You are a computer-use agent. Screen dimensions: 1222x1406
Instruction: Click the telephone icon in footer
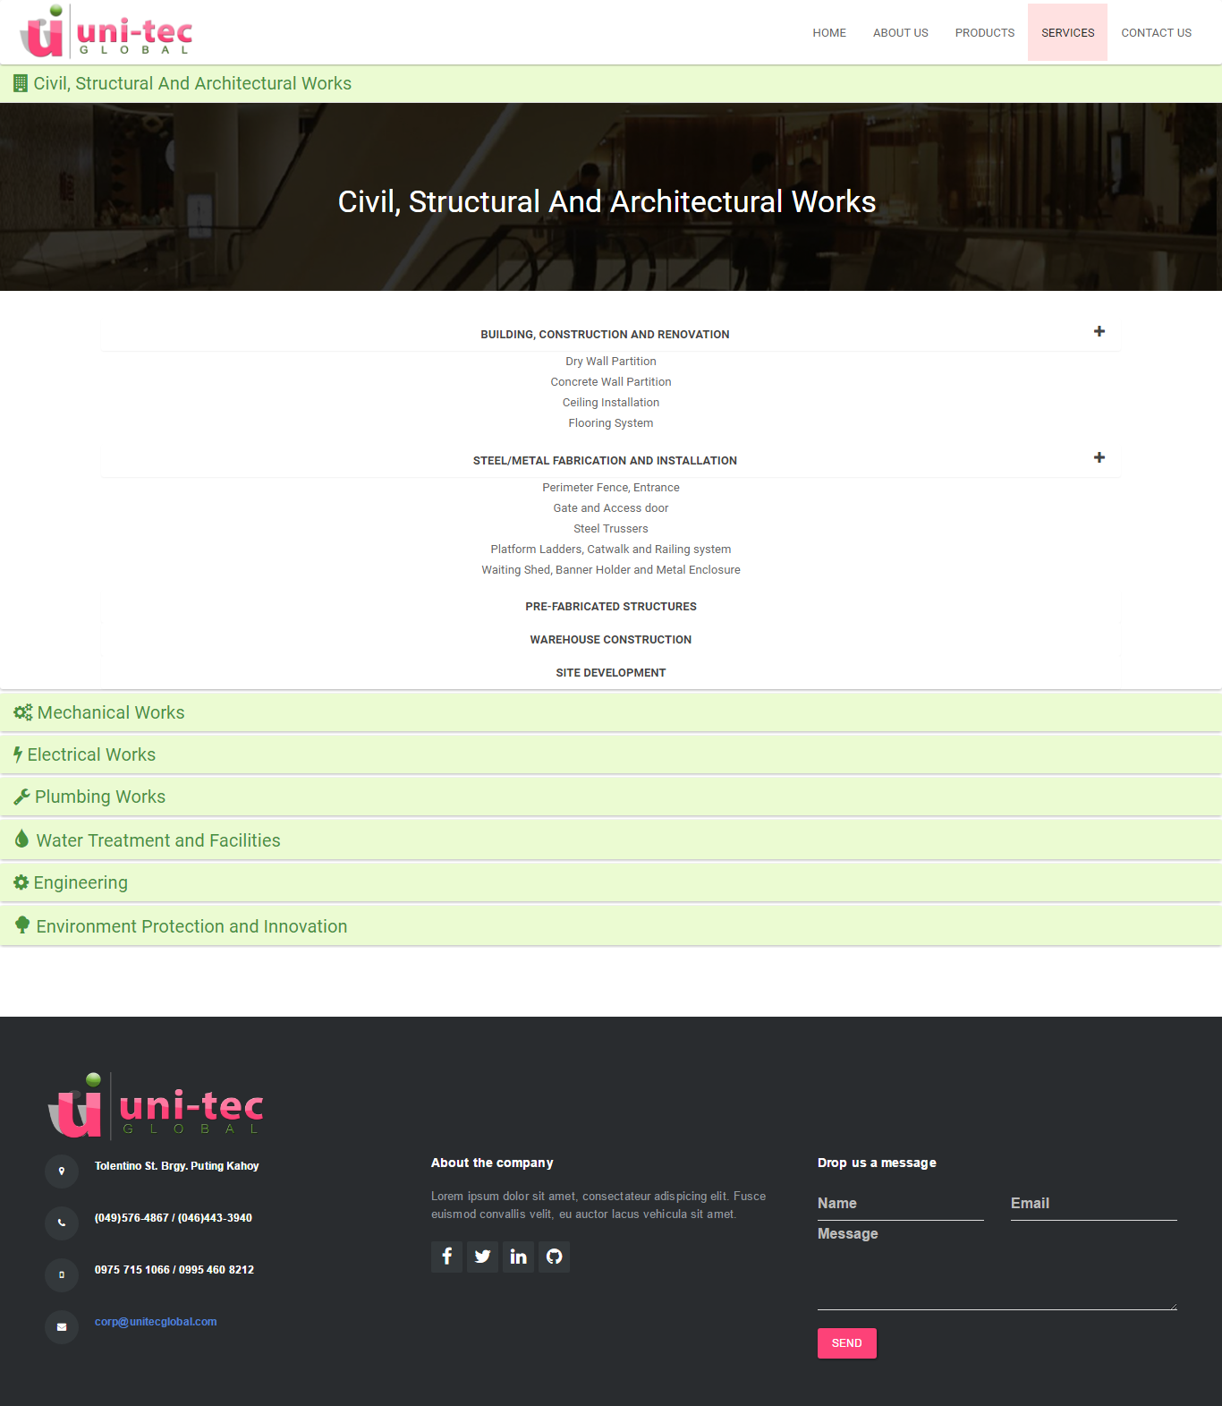click(62, 1223)
